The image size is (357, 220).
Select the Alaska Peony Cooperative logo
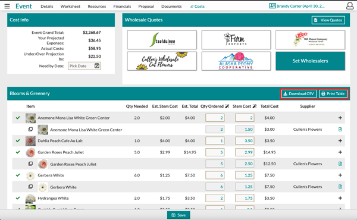pos(236,61)
